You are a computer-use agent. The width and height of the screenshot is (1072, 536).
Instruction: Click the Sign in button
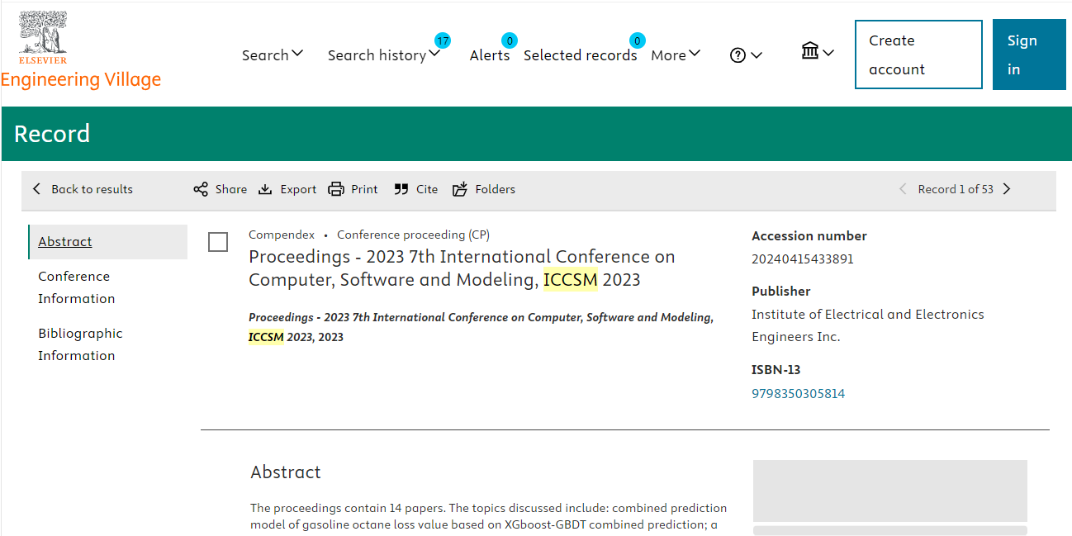pyautogui.click(x=1028, y=55)
